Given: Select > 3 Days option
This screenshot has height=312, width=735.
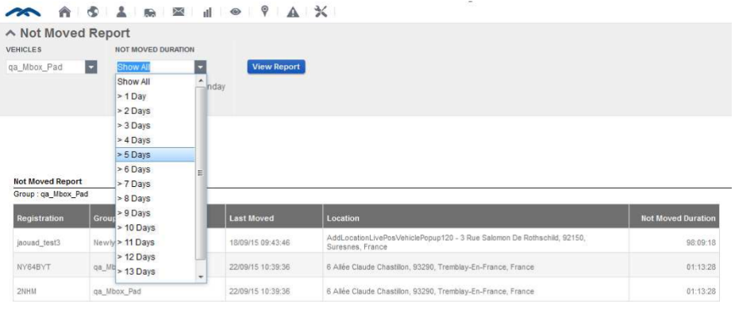Looking at the screenshot, I should [155, 125].
